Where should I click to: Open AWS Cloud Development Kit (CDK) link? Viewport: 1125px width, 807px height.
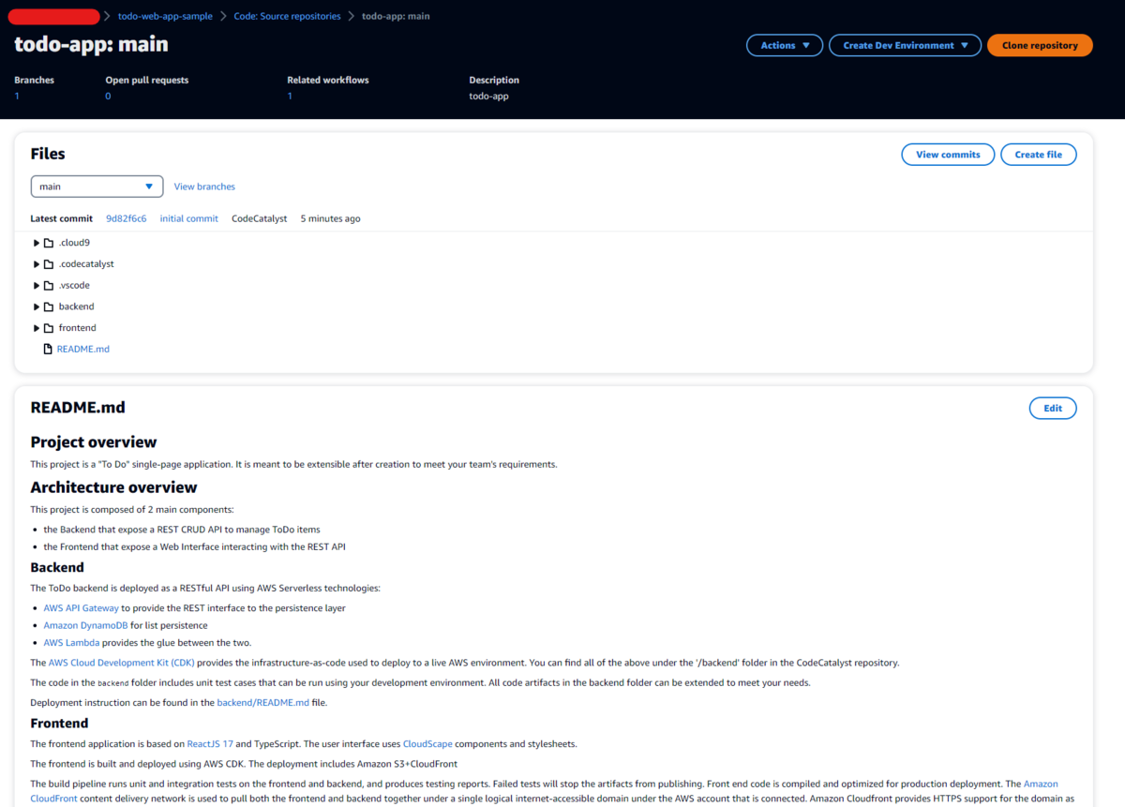point(122,663)
